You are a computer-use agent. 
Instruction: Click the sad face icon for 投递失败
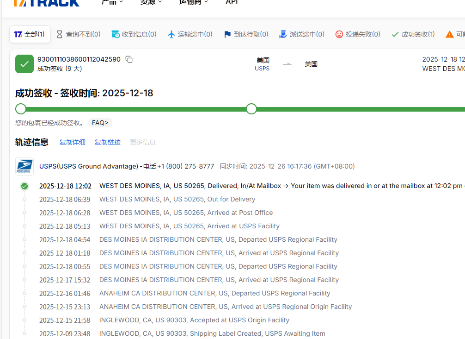tap(339, 34)
